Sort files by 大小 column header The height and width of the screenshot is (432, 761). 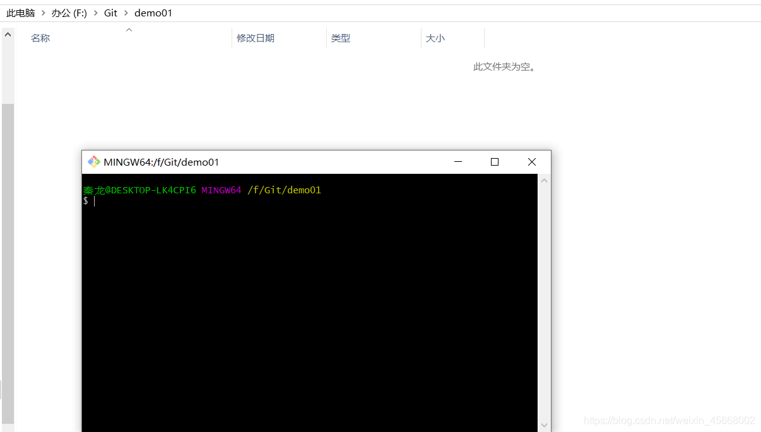452,38
